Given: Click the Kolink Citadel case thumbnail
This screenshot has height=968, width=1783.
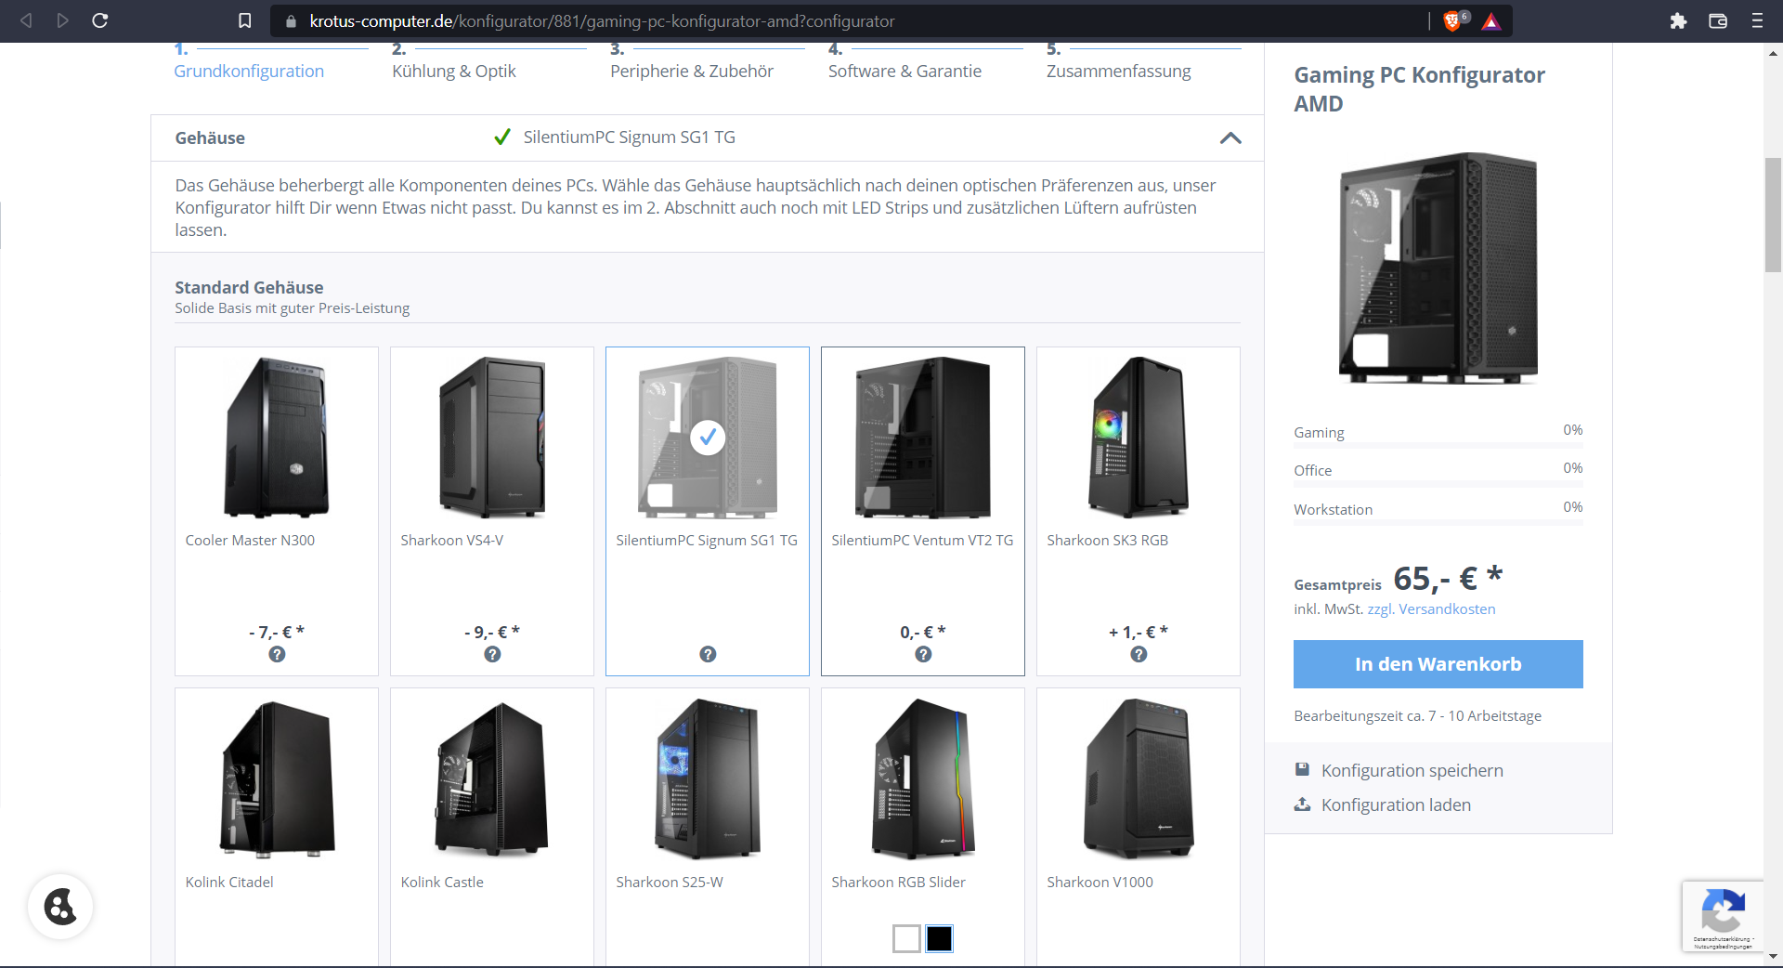Looking at the screenshot, I should click(277, 780).
